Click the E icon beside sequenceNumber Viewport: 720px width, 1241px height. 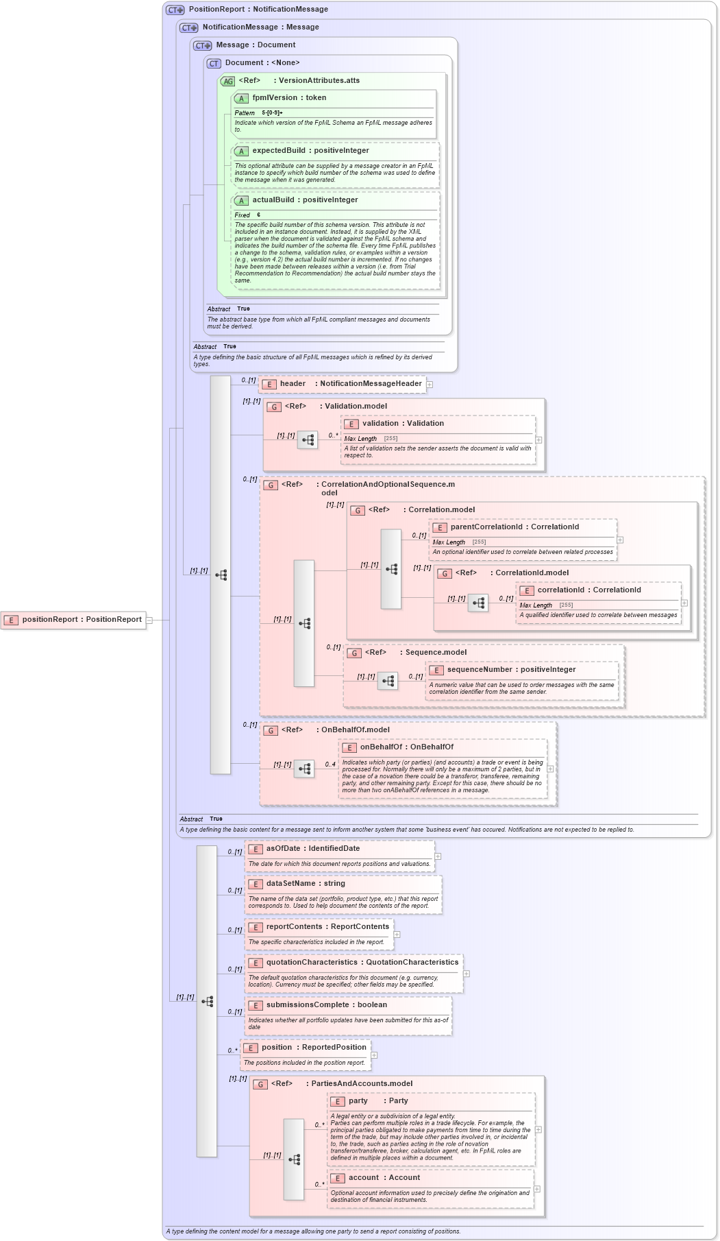[436, 670]
